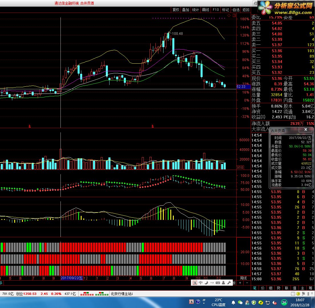The width and height of the screenshot is (315, 308).
Task: Click the 2017/09/22 date marker
Action: [x=72, y=278]
